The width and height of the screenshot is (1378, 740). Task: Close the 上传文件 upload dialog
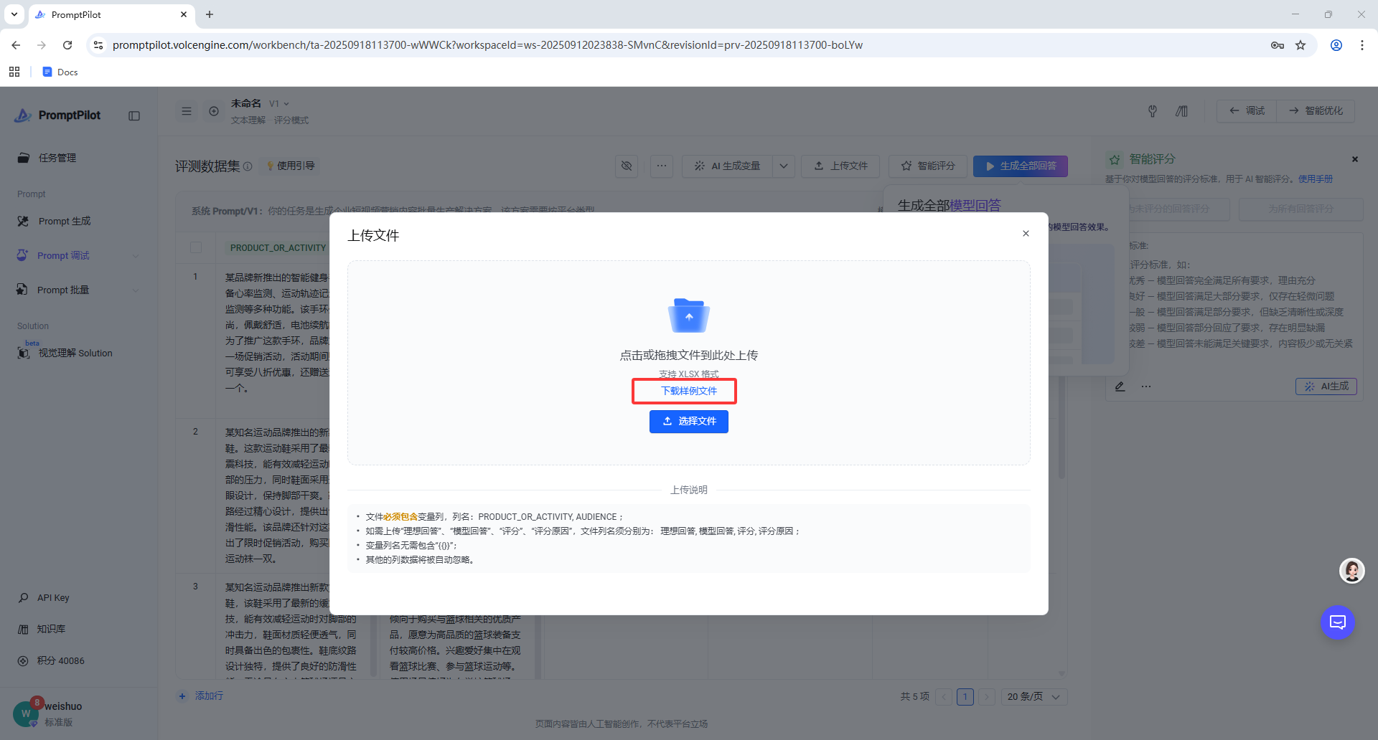click(x=1026, y=234)
